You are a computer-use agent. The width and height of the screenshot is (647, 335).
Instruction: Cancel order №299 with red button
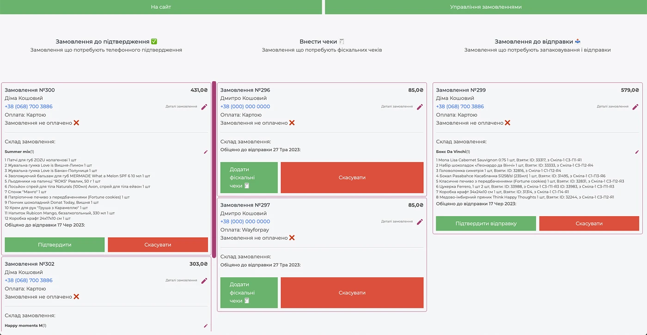(589, 224)
